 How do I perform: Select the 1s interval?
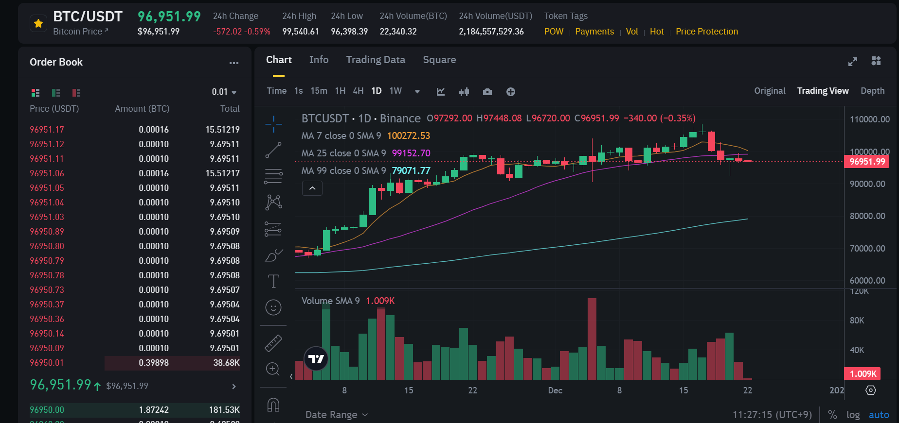click(x=299, y=91)
